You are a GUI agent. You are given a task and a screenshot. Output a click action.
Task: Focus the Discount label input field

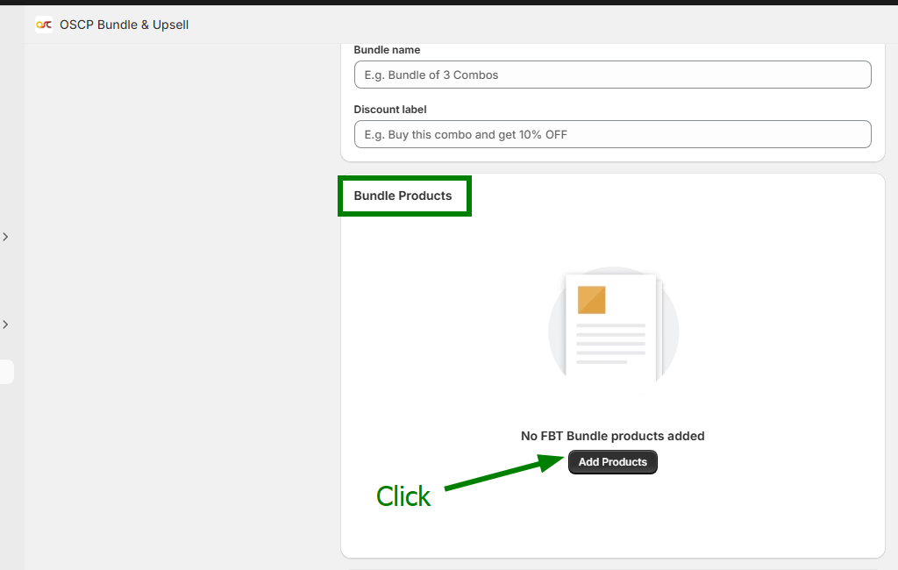[612, 134]
